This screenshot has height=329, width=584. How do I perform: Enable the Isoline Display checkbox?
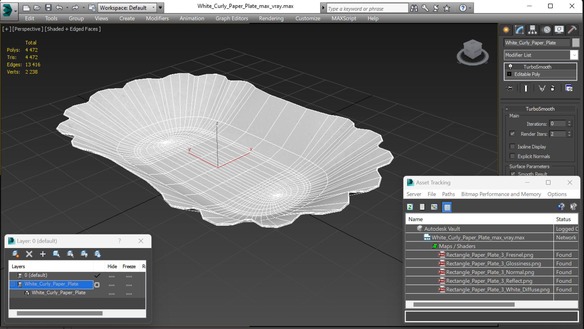(513, 147)
